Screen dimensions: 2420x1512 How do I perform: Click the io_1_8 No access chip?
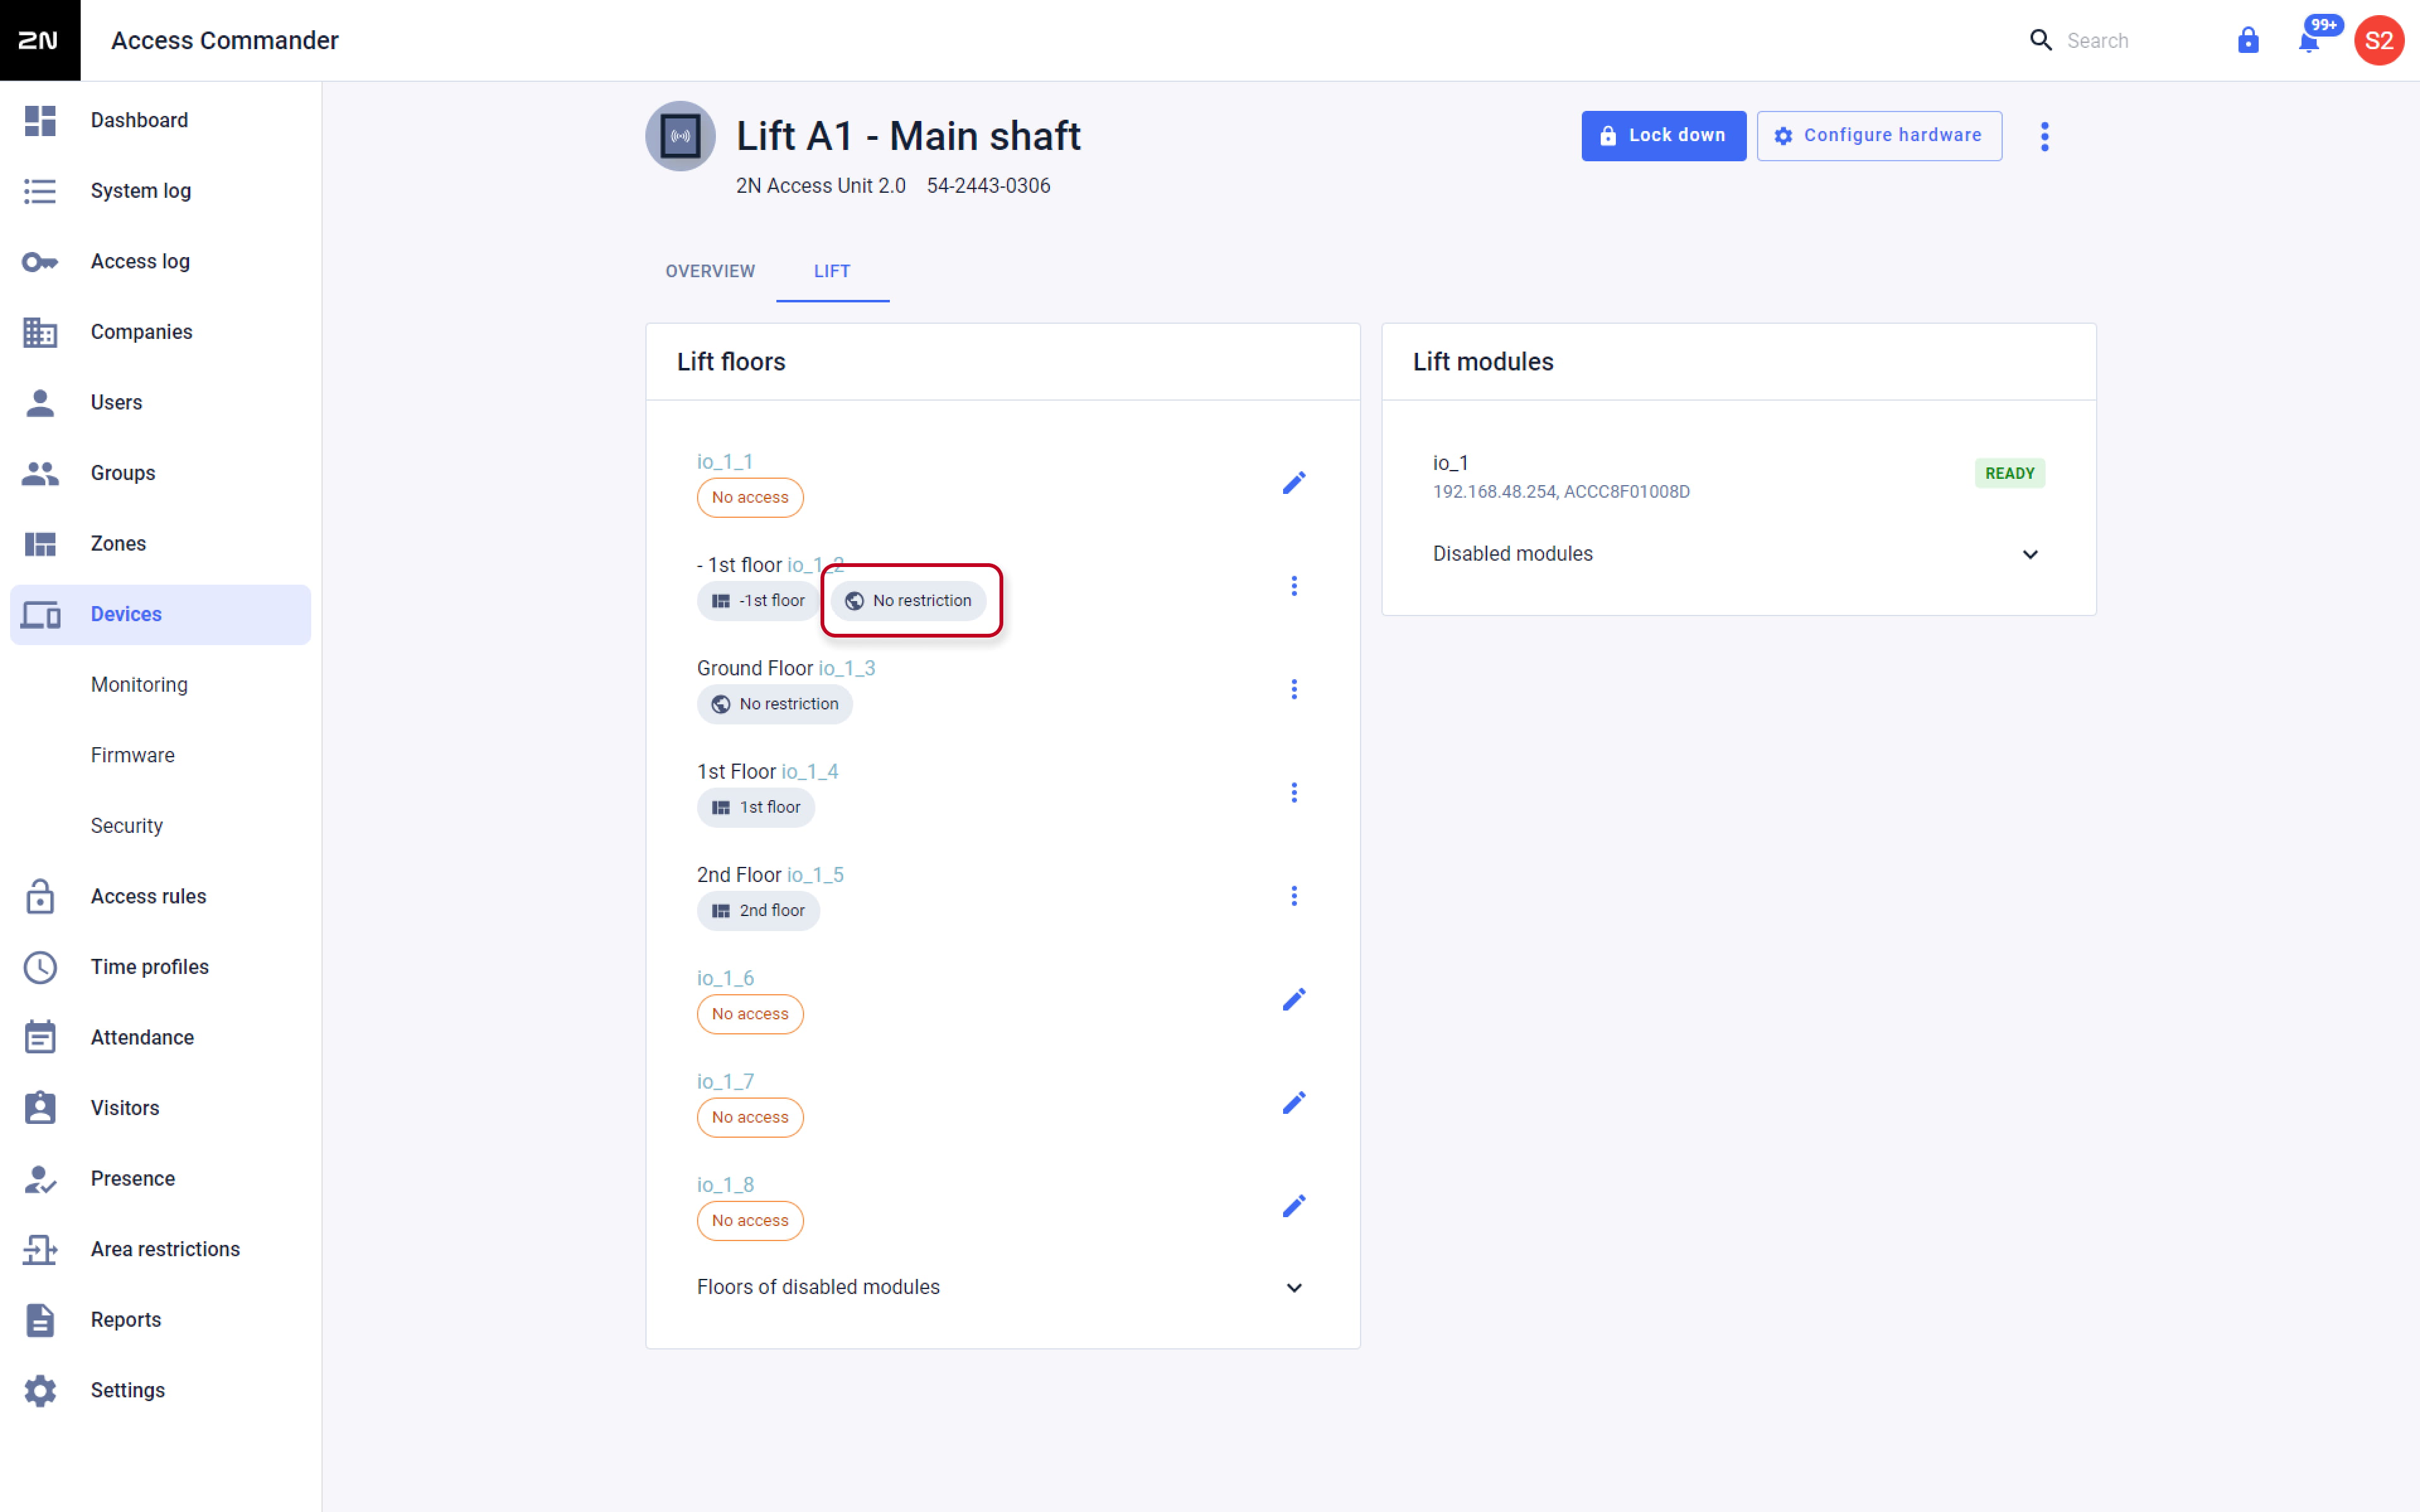750,1221
